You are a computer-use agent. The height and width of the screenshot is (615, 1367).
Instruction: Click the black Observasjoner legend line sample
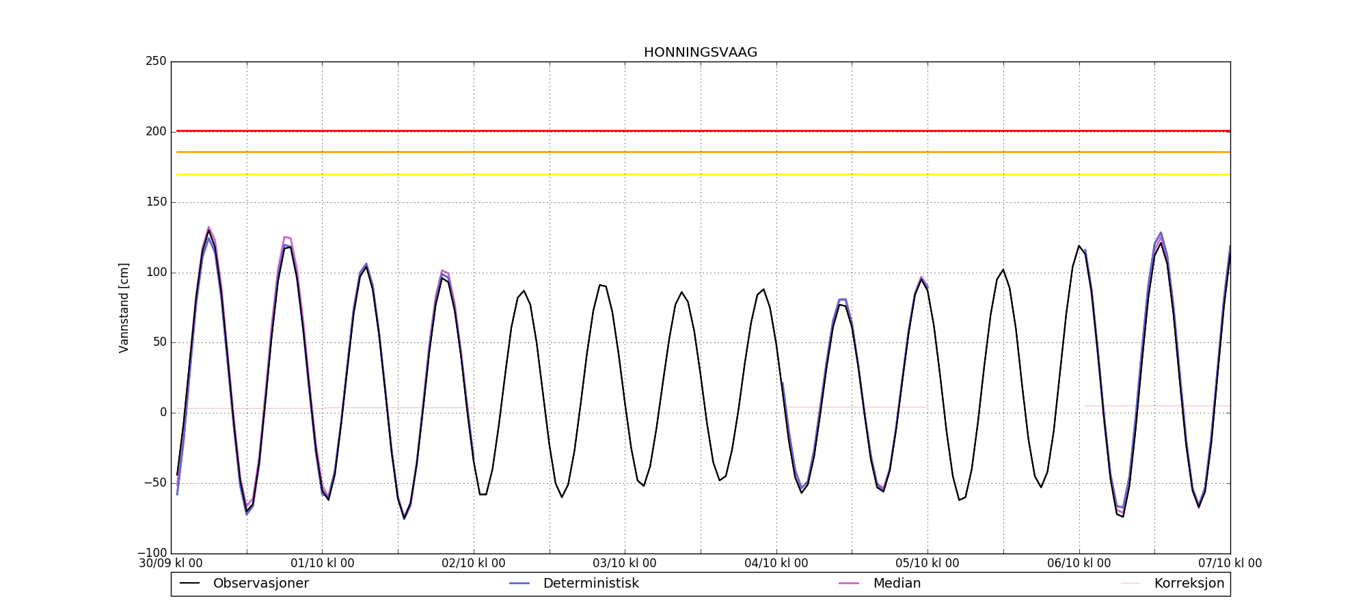[189, 584]
